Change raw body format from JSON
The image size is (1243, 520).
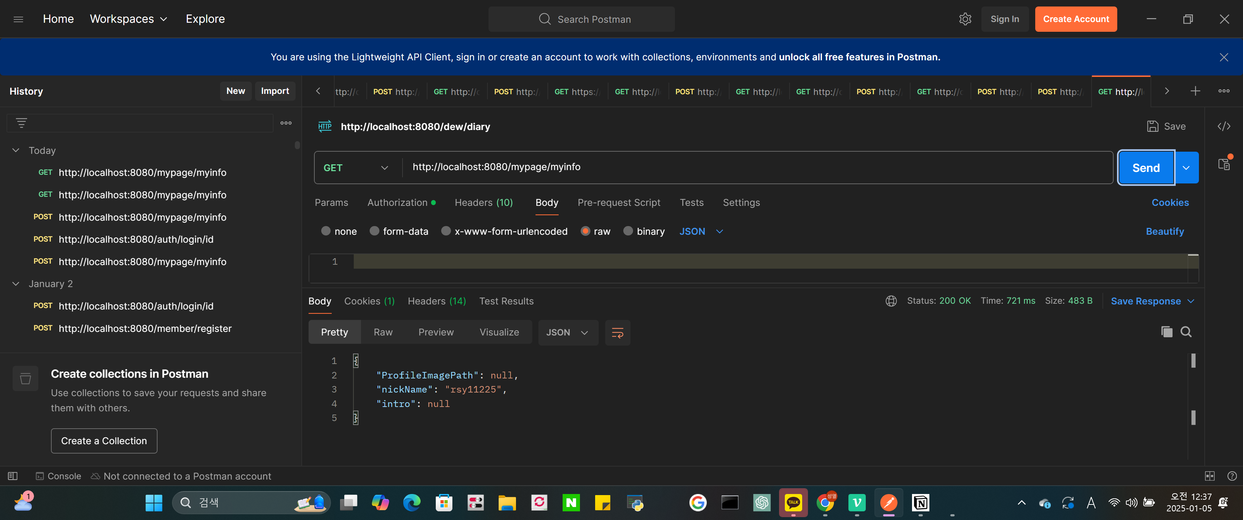pos(701,231)
